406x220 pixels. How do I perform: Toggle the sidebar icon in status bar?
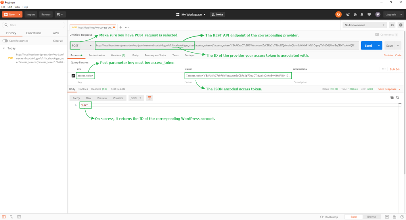click(x=4, y=217)
